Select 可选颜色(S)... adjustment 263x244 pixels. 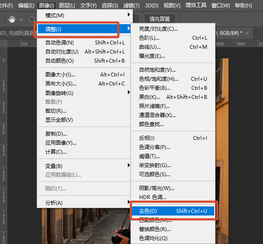[x=173, y=174]
